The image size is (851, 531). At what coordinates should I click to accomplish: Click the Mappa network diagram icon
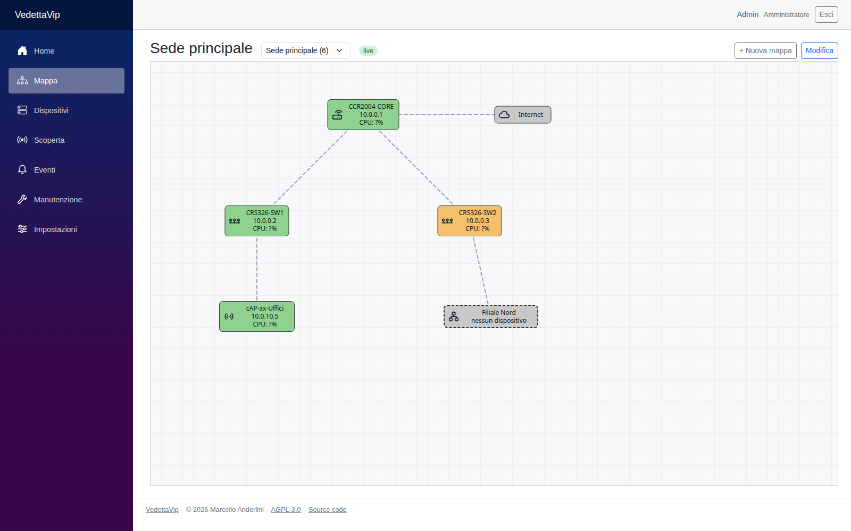click(x=22, y=81)
